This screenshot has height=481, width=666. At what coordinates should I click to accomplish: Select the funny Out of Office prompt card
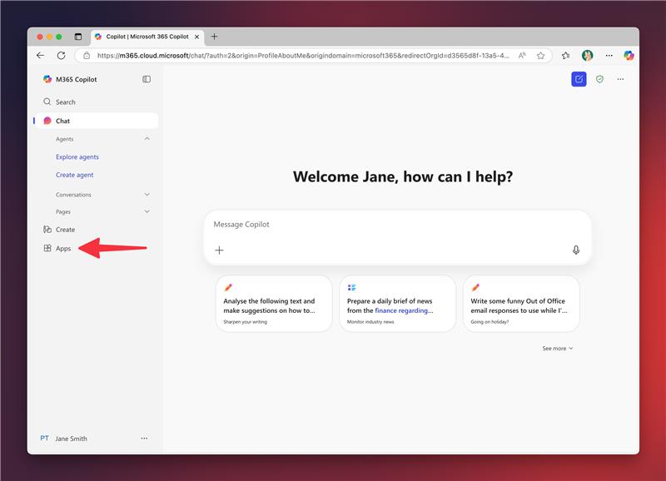click(x=521, y=304)
